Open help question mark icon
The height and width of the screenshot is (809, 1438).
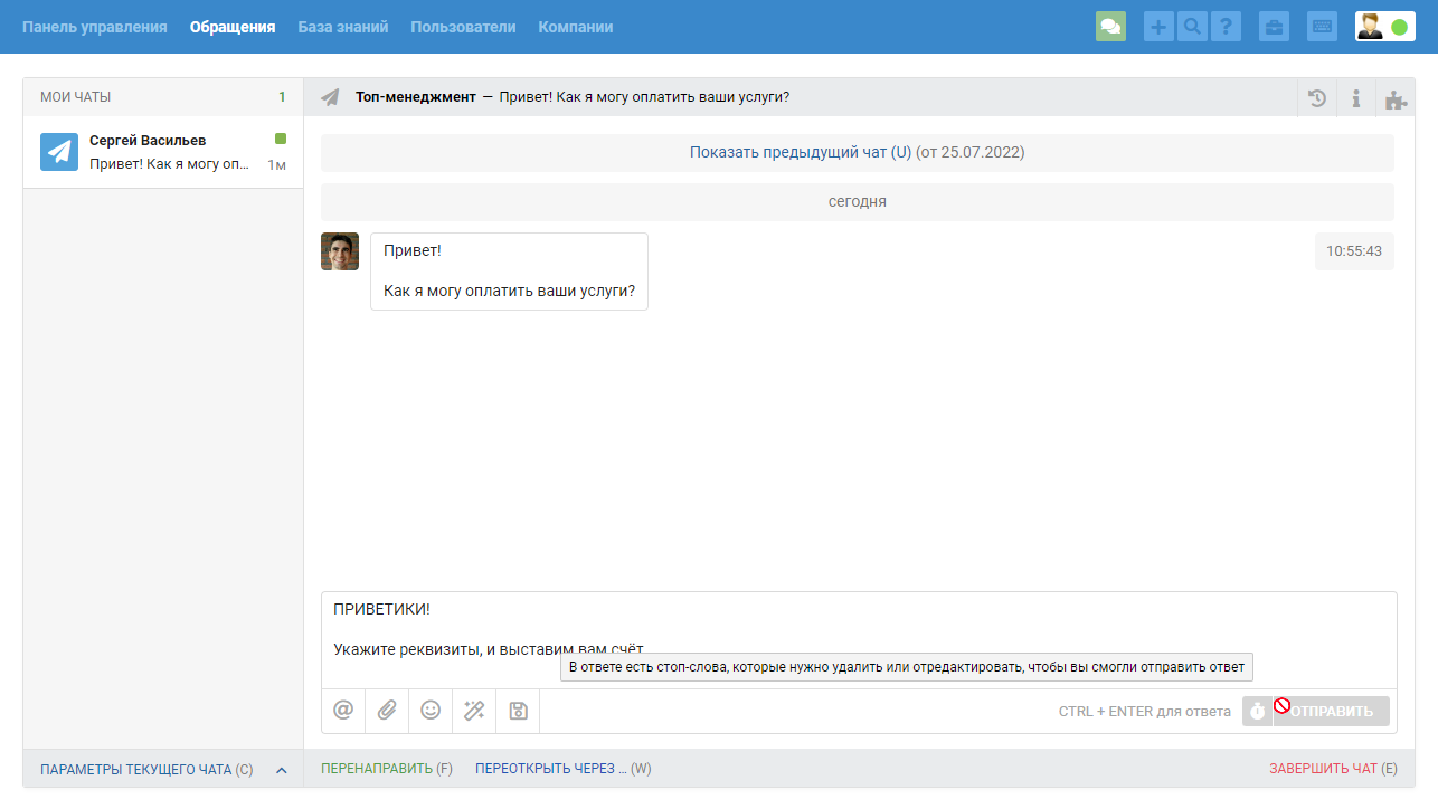1226,27
